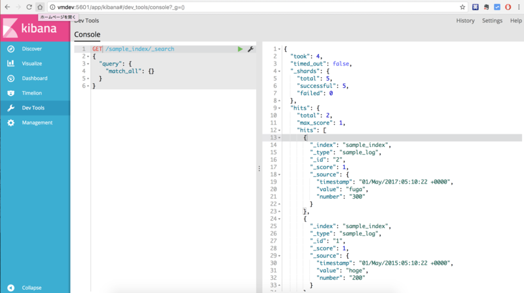Viewport: 524px width, 293px height.
Task: Click the Dev Tools sidebar label
Action: pyautogui.click(x=33, y=107)
